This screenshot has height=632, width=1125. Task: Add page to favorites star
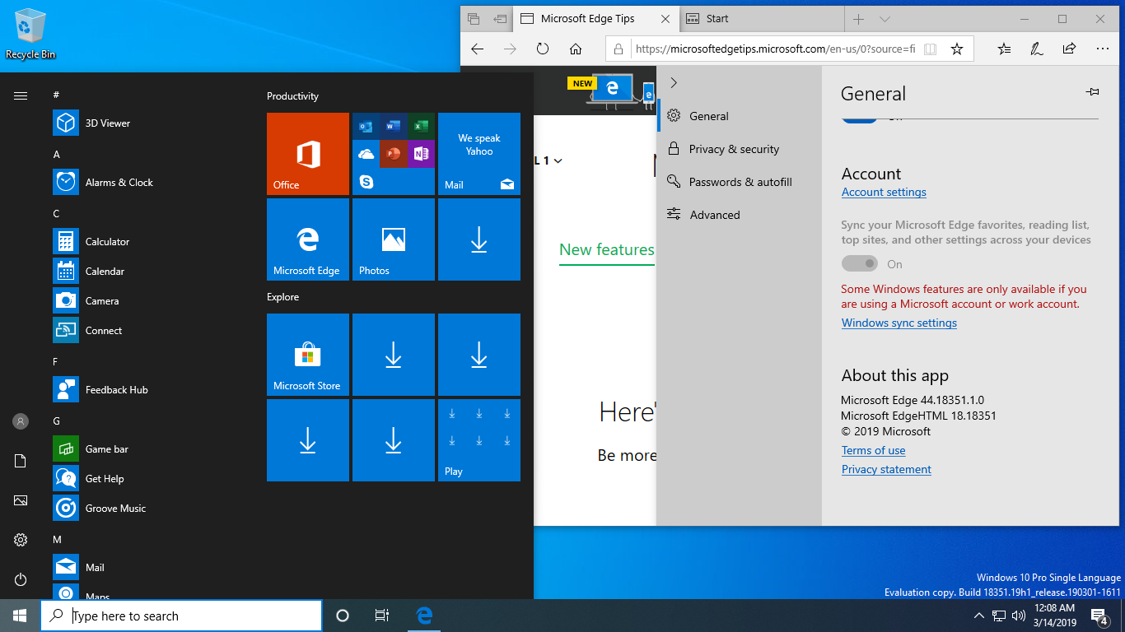[956, 49]
